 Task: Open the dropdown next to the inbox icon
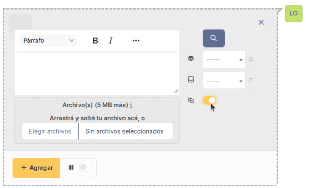[224, 80]
